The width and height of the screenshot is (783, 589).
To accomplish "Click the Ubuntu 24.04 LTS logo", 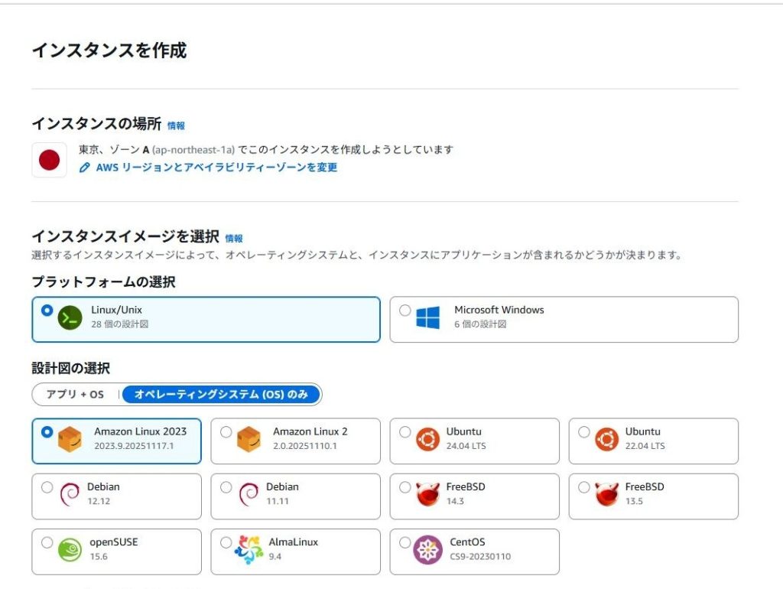I will tap(427, 439).
